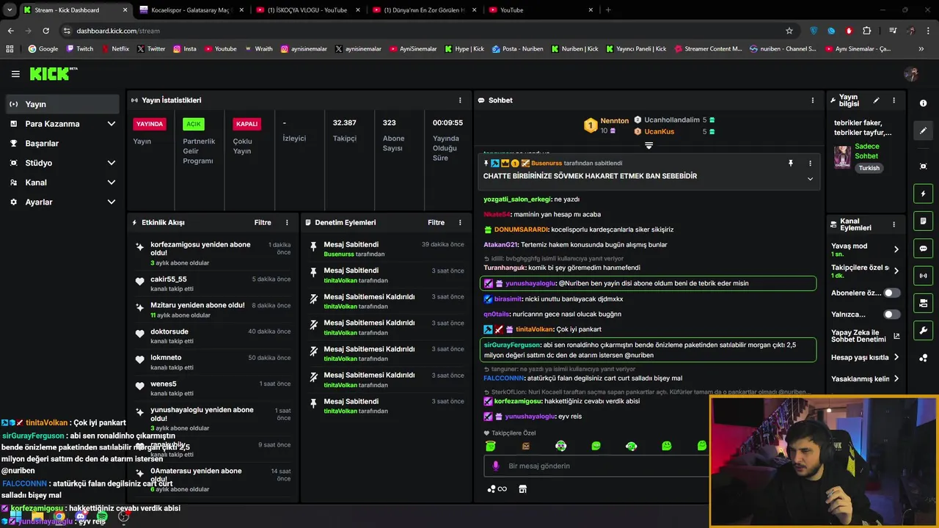Reload the page with the browser refresh button
The height and width of the screenshot is (528, 939).
(45, 31)
